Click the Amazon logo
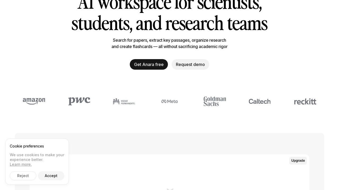Screen dimensions: 339x190 coord(34,101)
